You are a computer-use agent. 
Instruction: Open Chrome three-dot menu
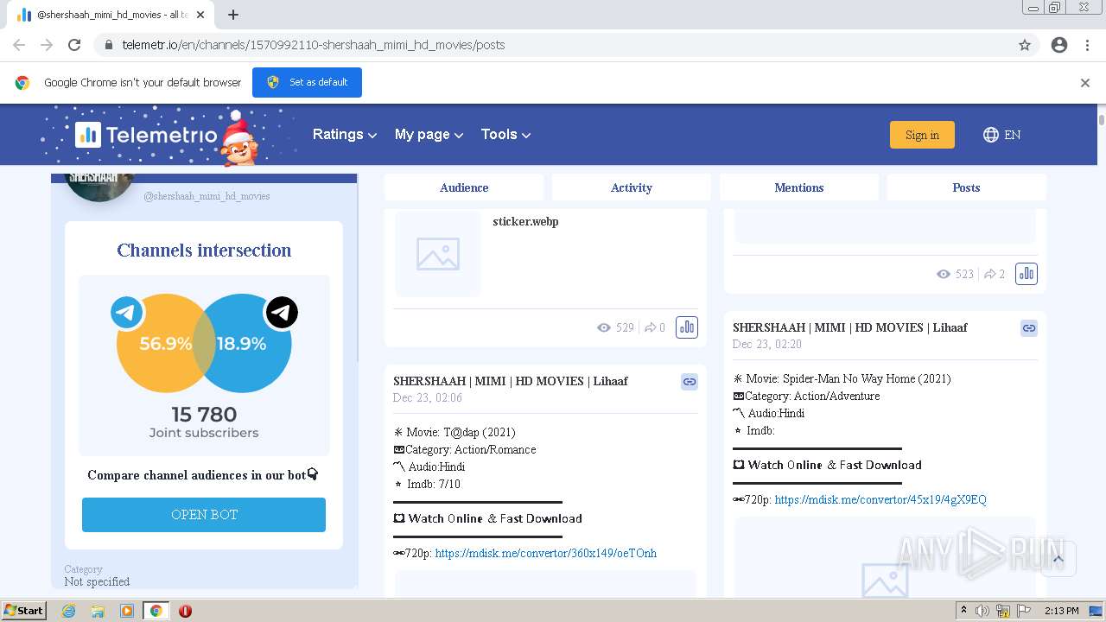[x=1087, y=45]
